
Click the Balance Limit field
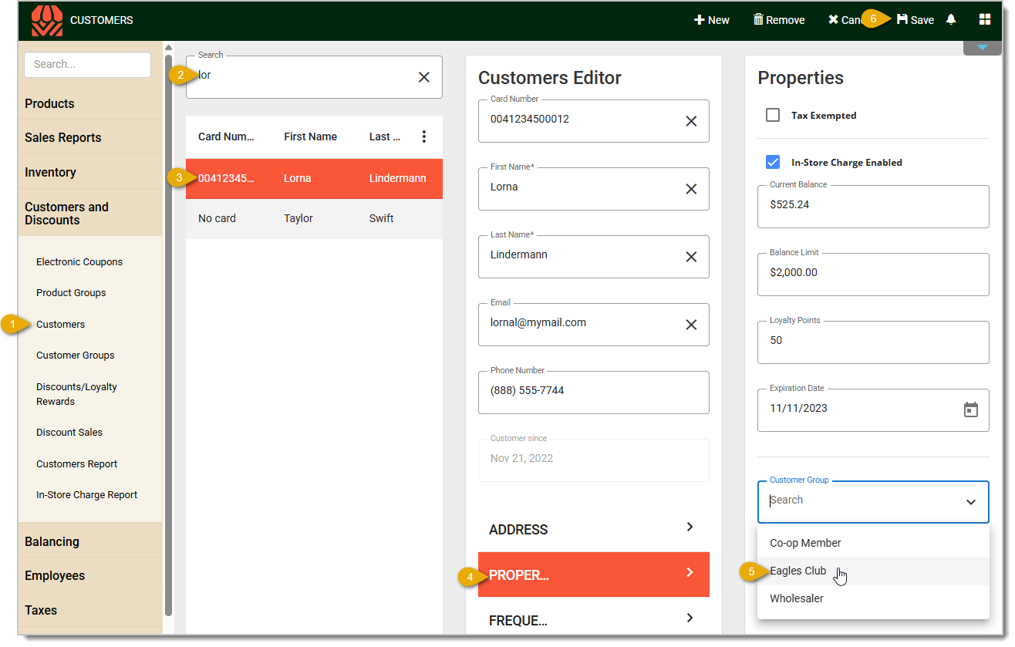click(873, 274)
